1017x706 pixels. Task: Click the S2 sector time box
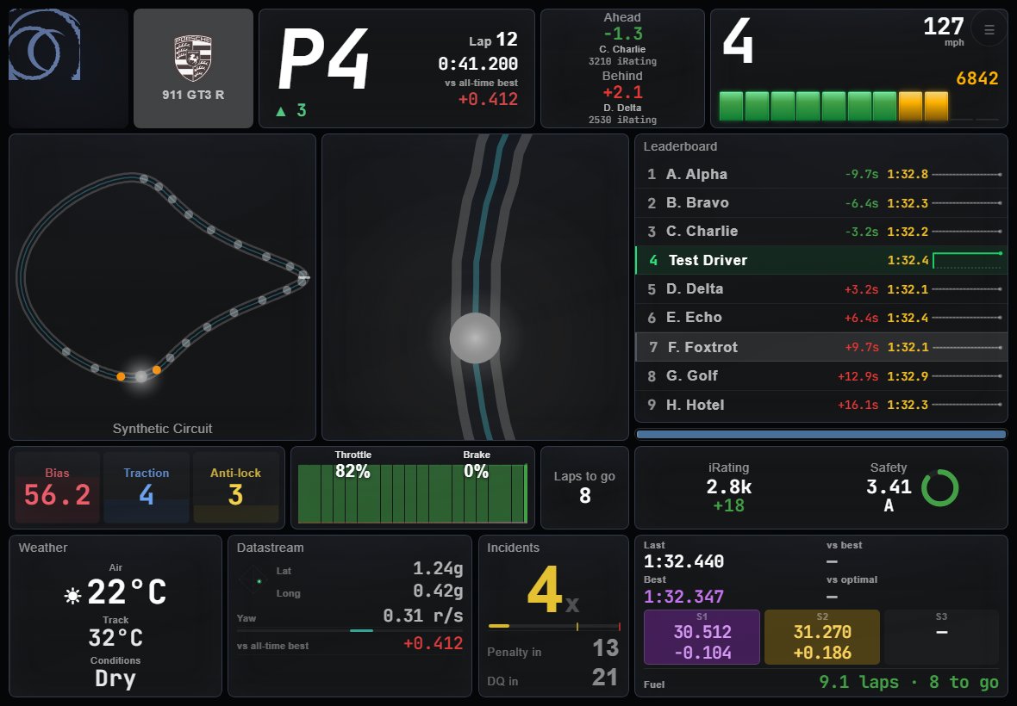click(821, 637)
